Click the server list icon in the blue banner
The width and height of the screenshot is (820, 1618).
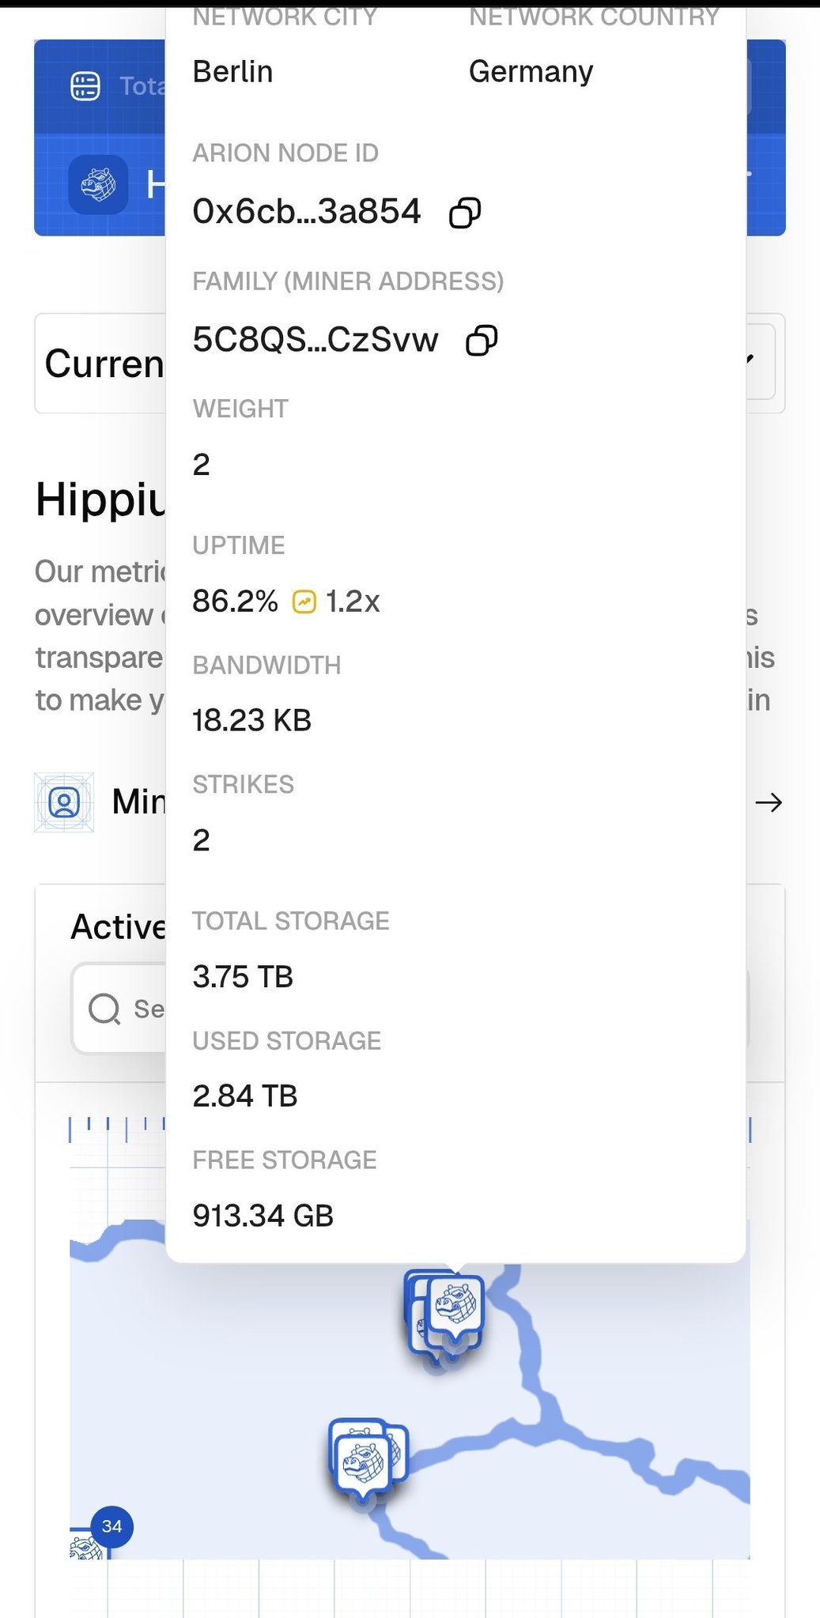coord(85,85)
